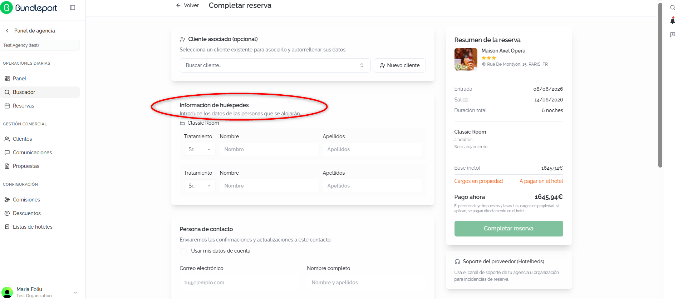Click the headset icon beside Soporte del proveedor

click(x=457, y=262)
